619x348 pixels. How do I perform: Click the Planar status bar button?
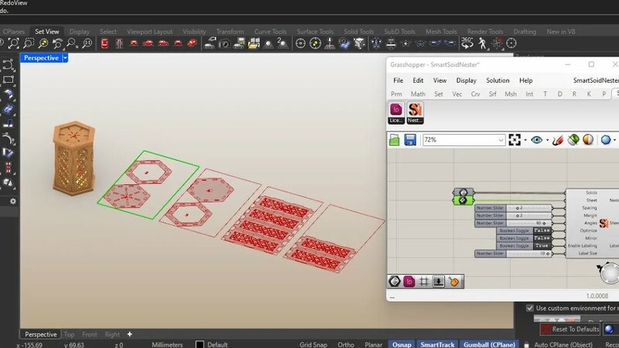[373, 344]
